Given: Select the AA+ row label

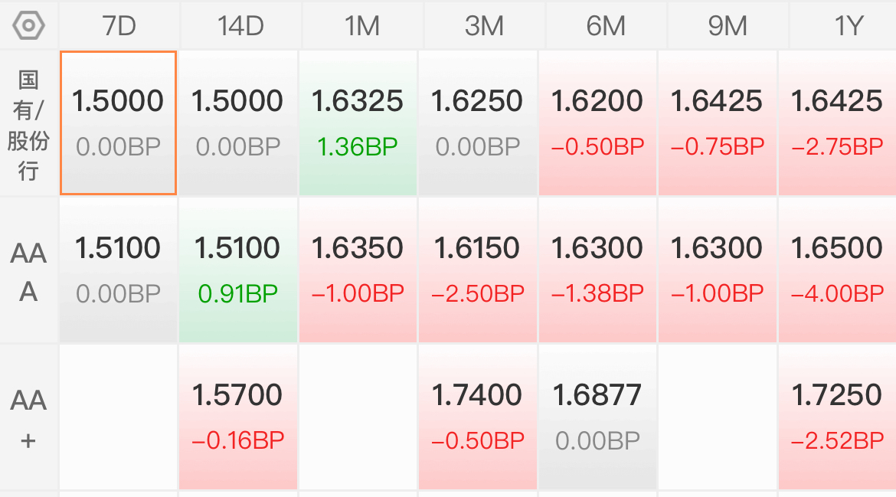Looking at the screenshot, I should [x=28, y=418].
